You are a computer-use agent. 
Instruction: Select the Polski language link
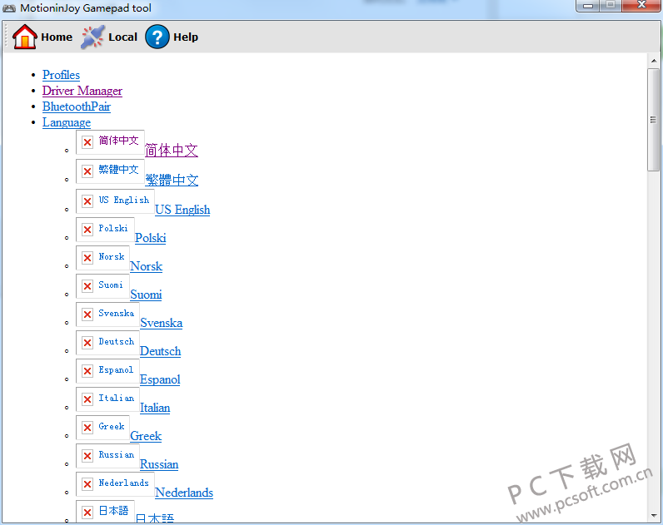tap(151, 238)
